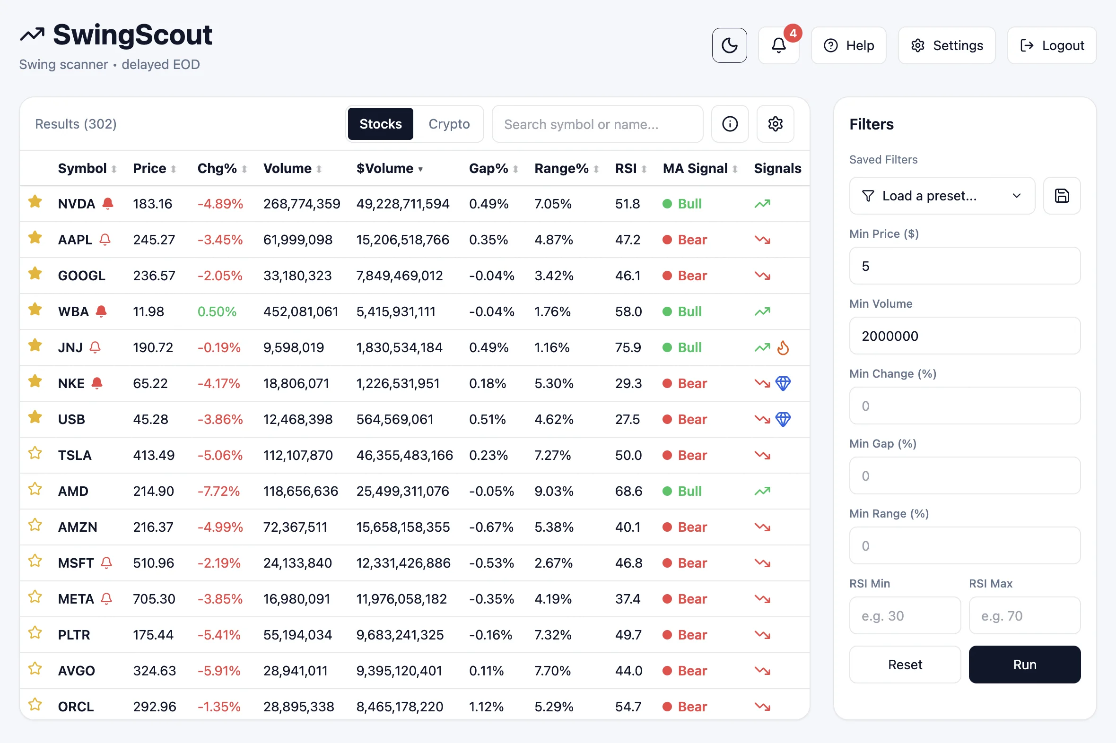Screen dimensions: 1116x743
Task: Open notifications bell with 4 badge
Action: [x=778, y=45]
